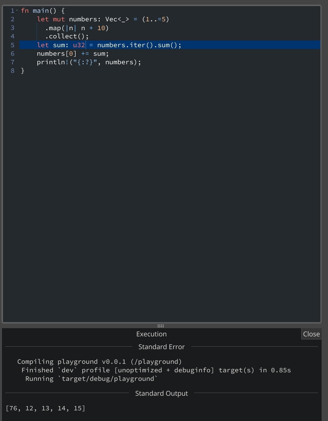Click 'Compiling playground v0.0.1' line

pos(99,362)
